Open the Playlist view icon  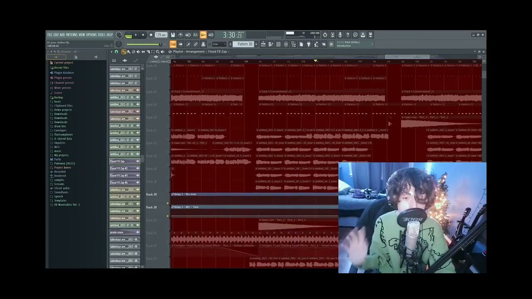pyautogui.click(x=263, y=44)
